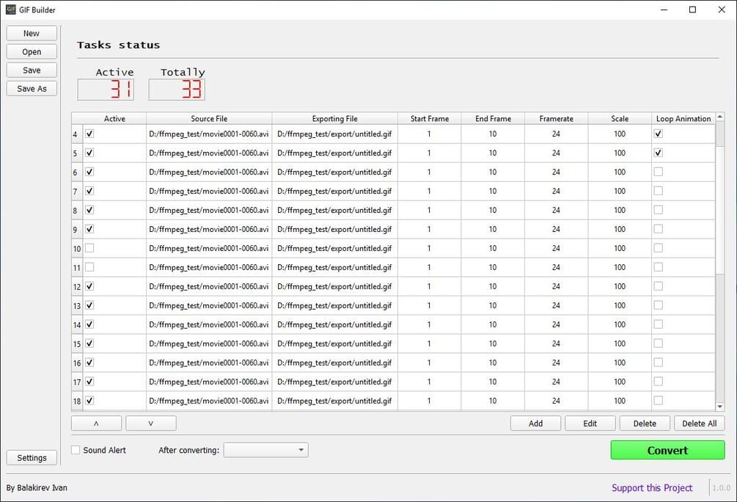The height and width of the screenshot is (502, 737).
Task: Select row header number 15
Action: (77, 343)
